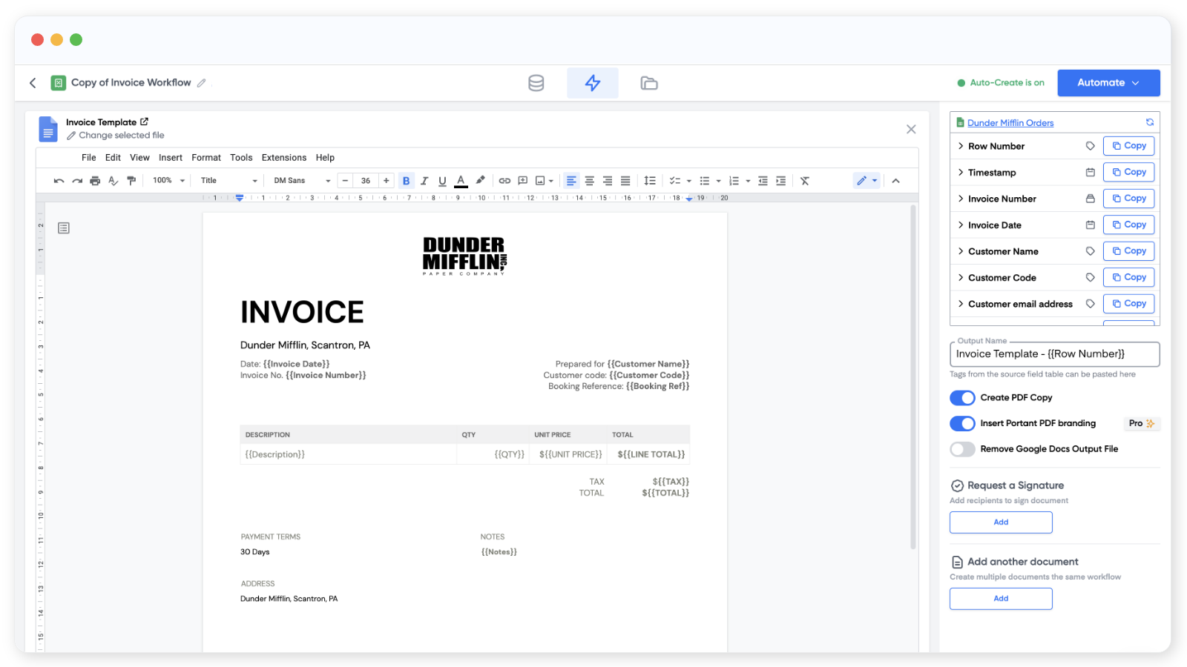Click the Bold formatting icon
Screen dimensions: 1187x667
[x=406, y=181]
